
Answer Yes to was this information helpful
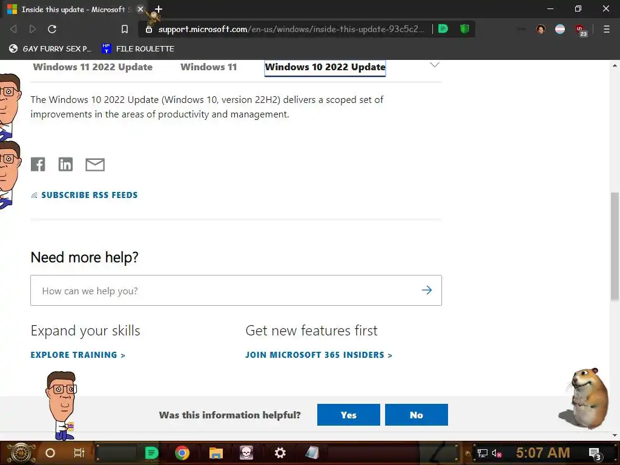[348, 415]
